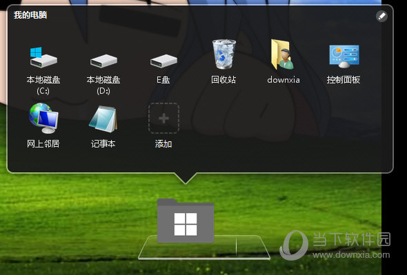The height and width of the screenshot is (275, 407).
Task: Open the downxia user folder icon
Action: point(283,54)
